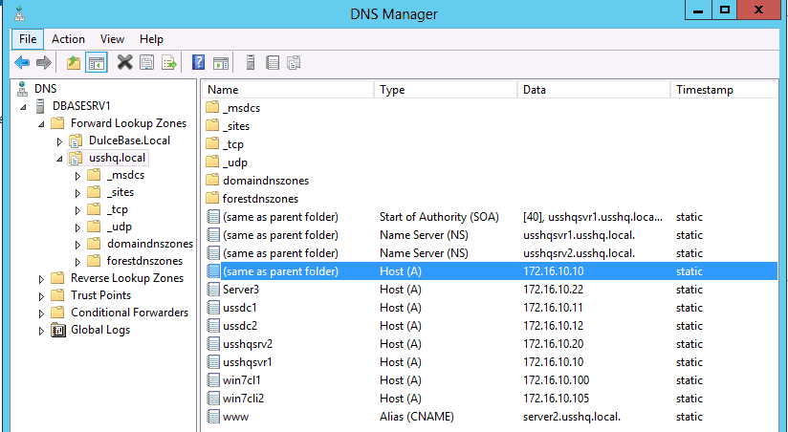This screenshot has width=788, height=432.
Task: Select the win7cli2 host record
Action: tap(491, 399)
